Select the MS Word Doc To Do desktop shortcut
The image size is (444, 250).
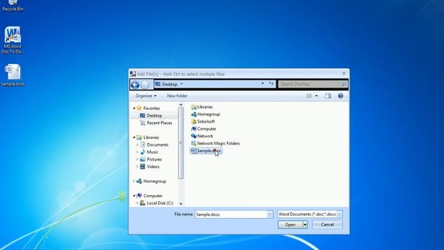[12, 40]
